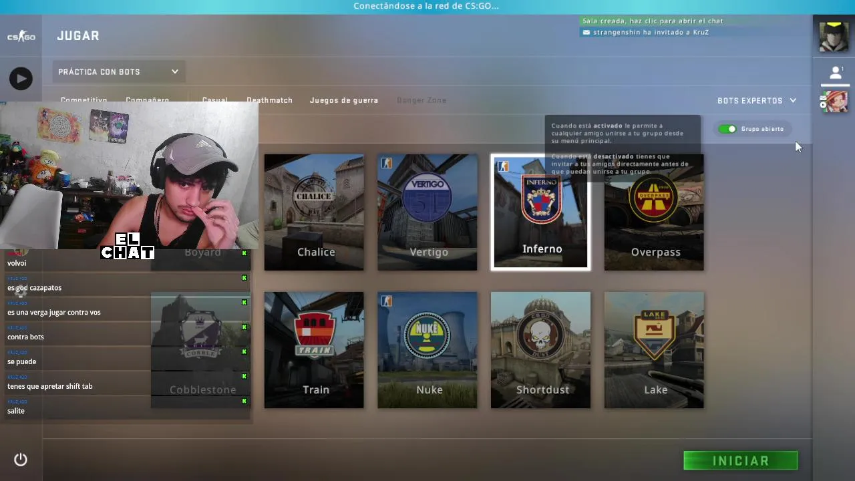Click the Nuke map emblem
This screenshot has width=855, height=481.
427,336
